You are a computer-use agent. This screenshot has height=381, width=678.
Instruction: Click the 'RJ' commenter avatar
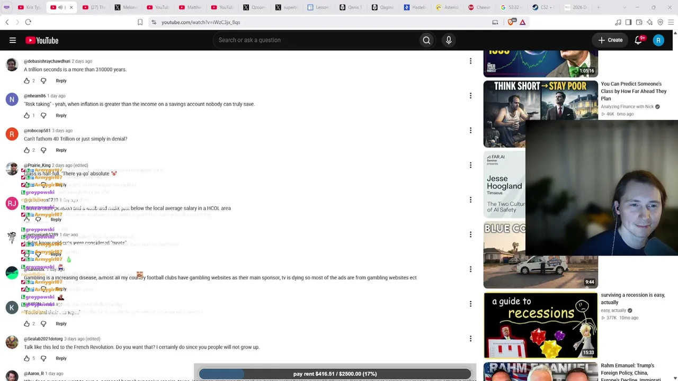tap(12, 204)
